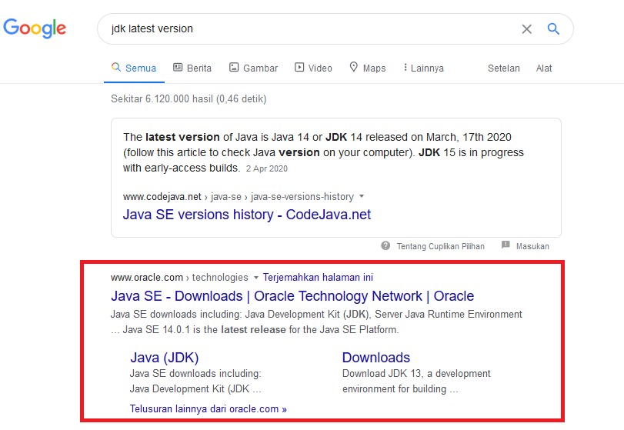Open the Java (JDK) sitelink

[x=165, y=358]
